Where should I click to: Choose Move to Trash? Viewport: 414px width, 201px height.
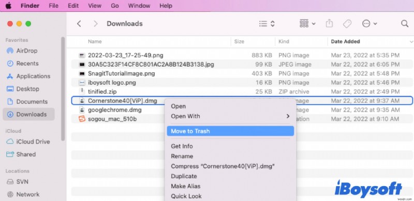pyautogui.click(x=230, y=131)
